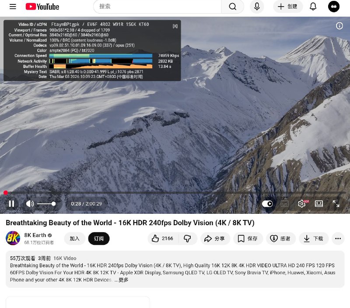350x308 pixels.
Task: Open the hamburger guide menu
Action: tap(13, 7)
